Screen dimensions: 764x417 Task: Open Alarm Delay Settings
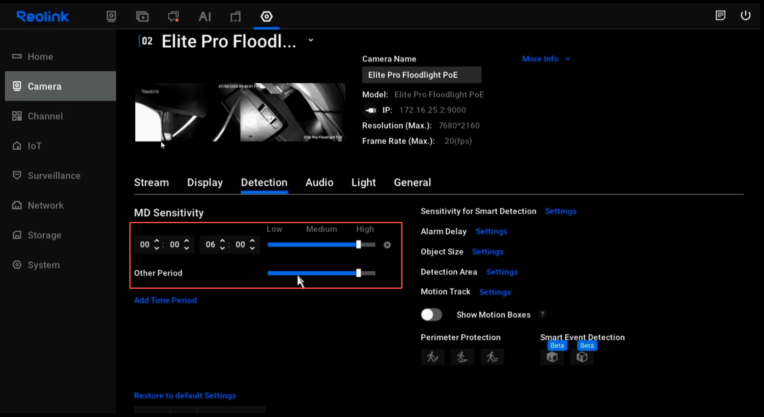[491, 231]
